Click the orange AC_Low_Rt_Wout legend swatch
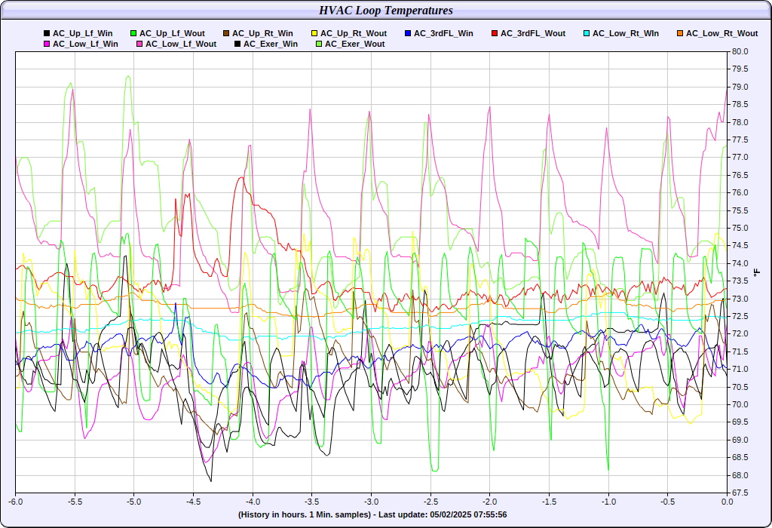 (680, 33)
